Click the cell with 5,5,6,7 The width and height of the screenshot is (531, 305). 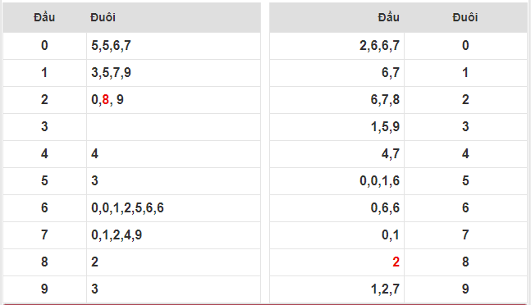tap(173, 46)
